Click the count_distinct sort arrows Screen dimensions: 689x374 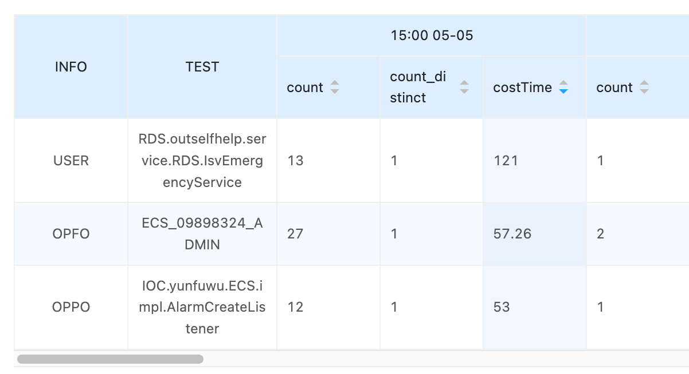(464, 87)
